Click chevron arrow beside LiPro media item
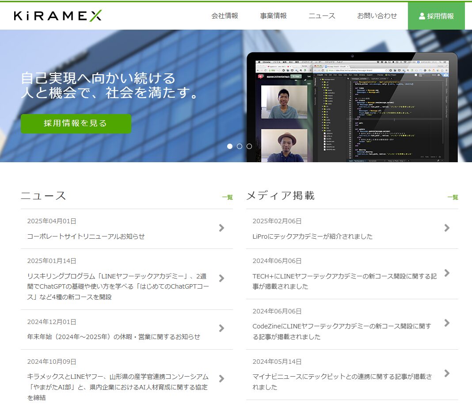The width and height of the screenshot is (472, 408). point(447,228)
